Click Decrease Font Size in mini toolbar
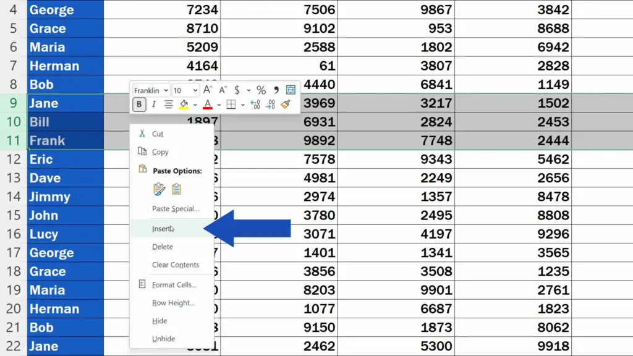 223,90
